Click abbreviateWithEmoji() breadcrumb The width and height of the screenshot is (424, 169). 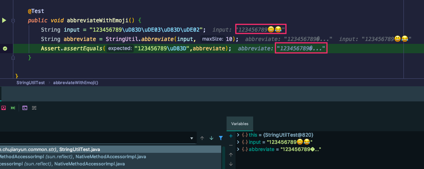[76, 82]
